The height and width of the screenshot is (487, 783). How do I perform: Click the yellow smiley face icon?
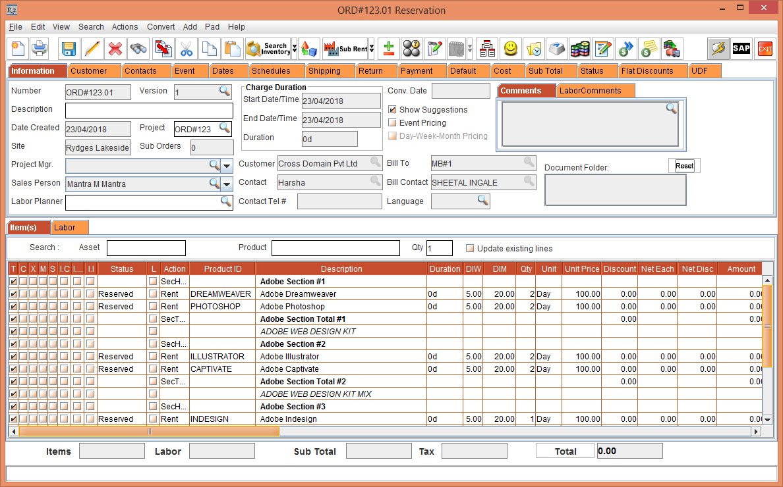(510, 49)
